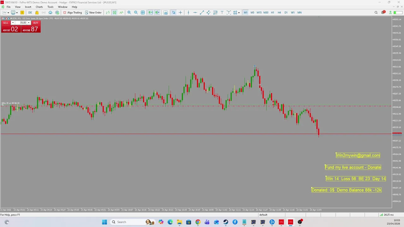This screenshot has width=404, height=227.
Task: Open the Market shopping bag icon
Action: coord(37,13)
